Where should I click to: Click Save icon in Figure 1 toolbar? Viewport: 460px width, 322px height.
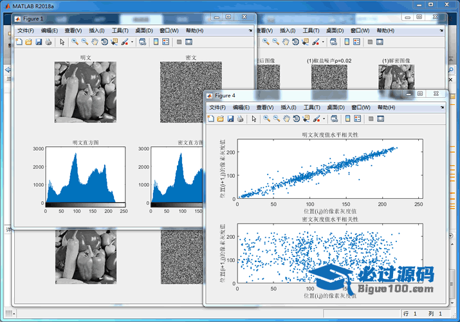[x=39, y=42]
